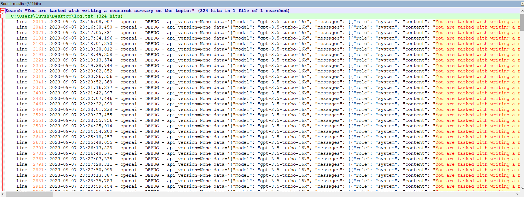Viewport: 524px width, 197px height.
Task: Open the result at Line 2371
Action: click(262, 88)
